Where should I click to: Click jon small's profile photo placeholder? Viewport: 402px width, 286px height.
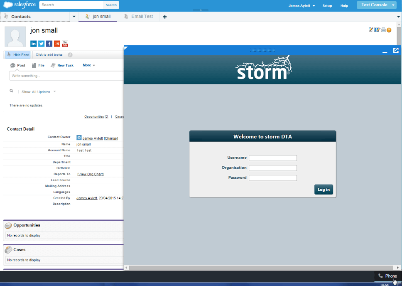15,37
